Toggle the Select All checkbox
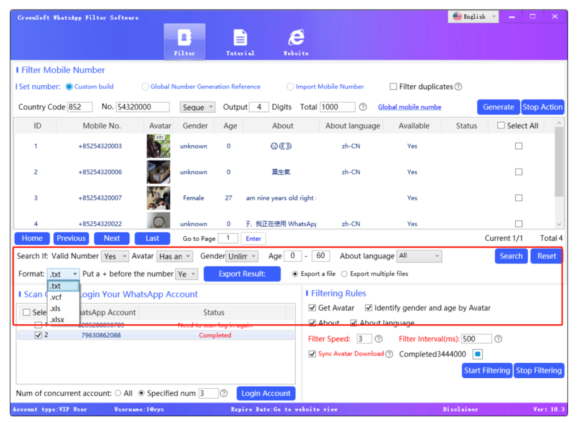Image resolution: width=581 pixels, height=423 pixels. click(501, 125)
